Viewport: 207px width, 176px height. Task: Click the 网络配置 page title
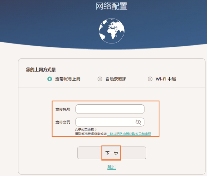pos(111,6)
